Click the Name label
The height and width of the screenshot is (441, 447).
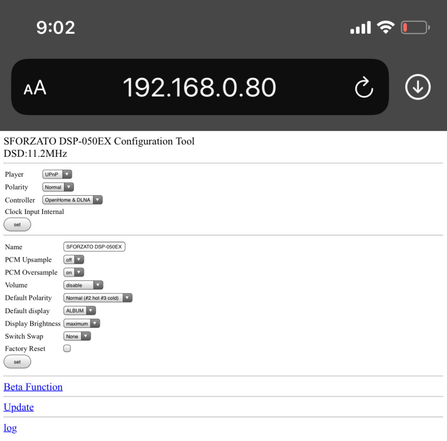pyautogui.click(x=14, y=247)
